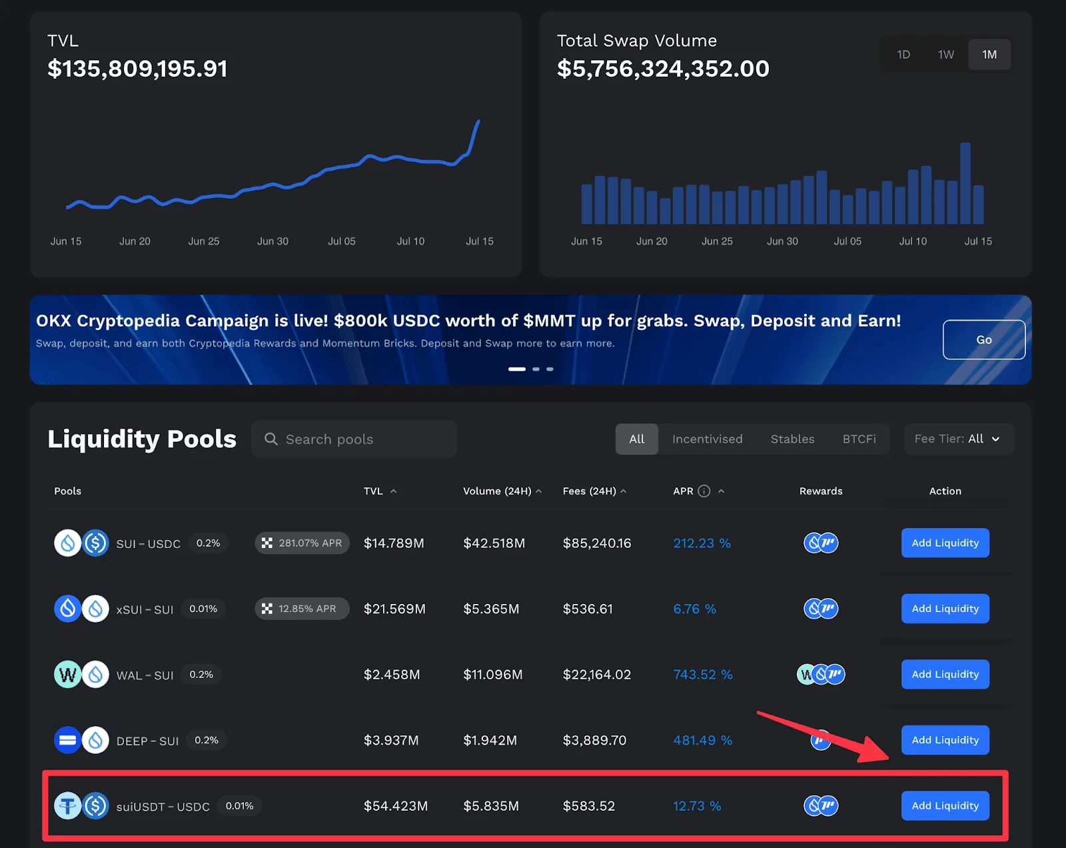The image size is (1066, 848).
Task: Add Liquidity to suiUSDT-USDC pool
Action: coord(945,806)
